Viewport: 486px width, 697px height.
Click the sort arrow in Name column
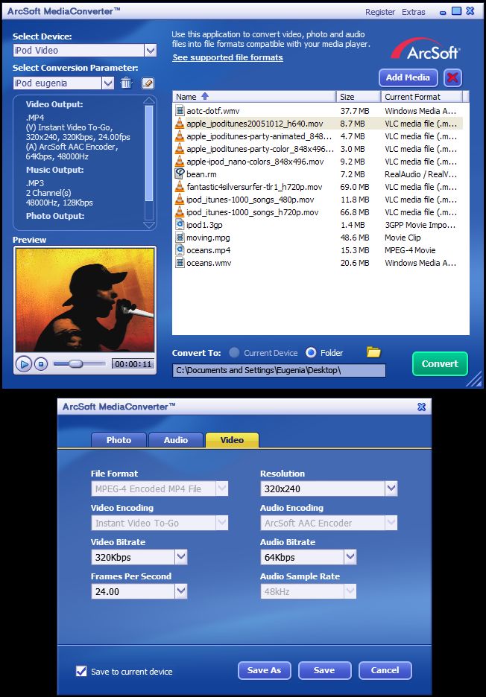click(205, 96)
